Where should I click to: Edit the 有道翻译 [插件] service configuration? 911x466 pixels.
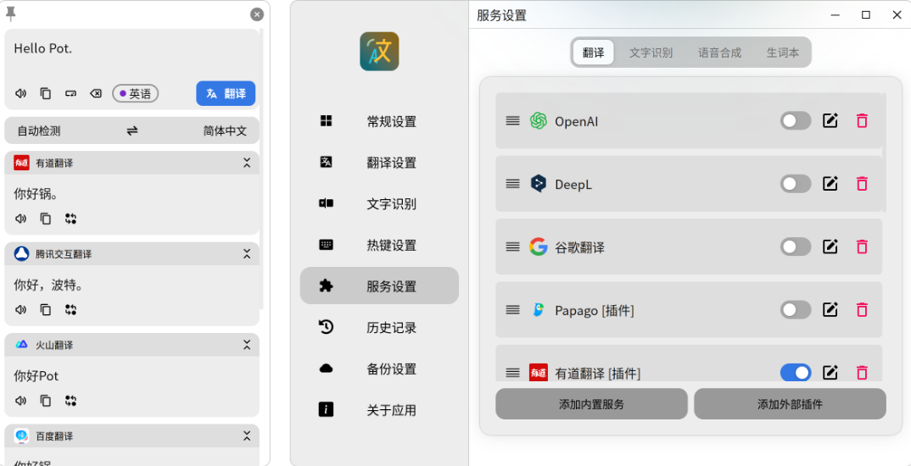tap(830, 373)
